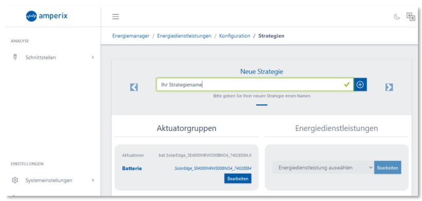This screenshot has height=201, width=422.
Task: Open the Energiemanager breadcrumb link
Action: tap(131, 36)
